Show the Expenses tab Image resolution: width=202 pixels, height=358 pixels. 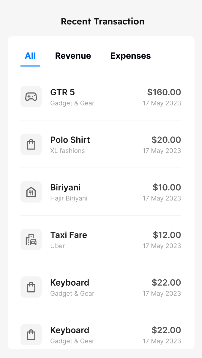click(131, 56)
